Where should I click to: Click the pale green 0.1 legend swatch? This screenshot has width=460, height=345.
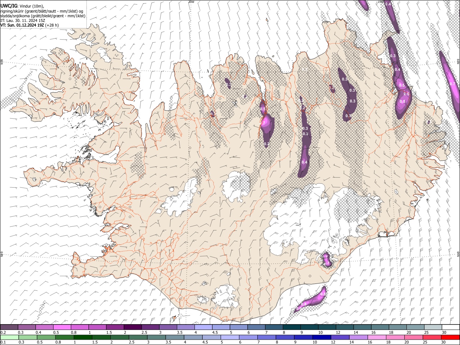[9, 337]
